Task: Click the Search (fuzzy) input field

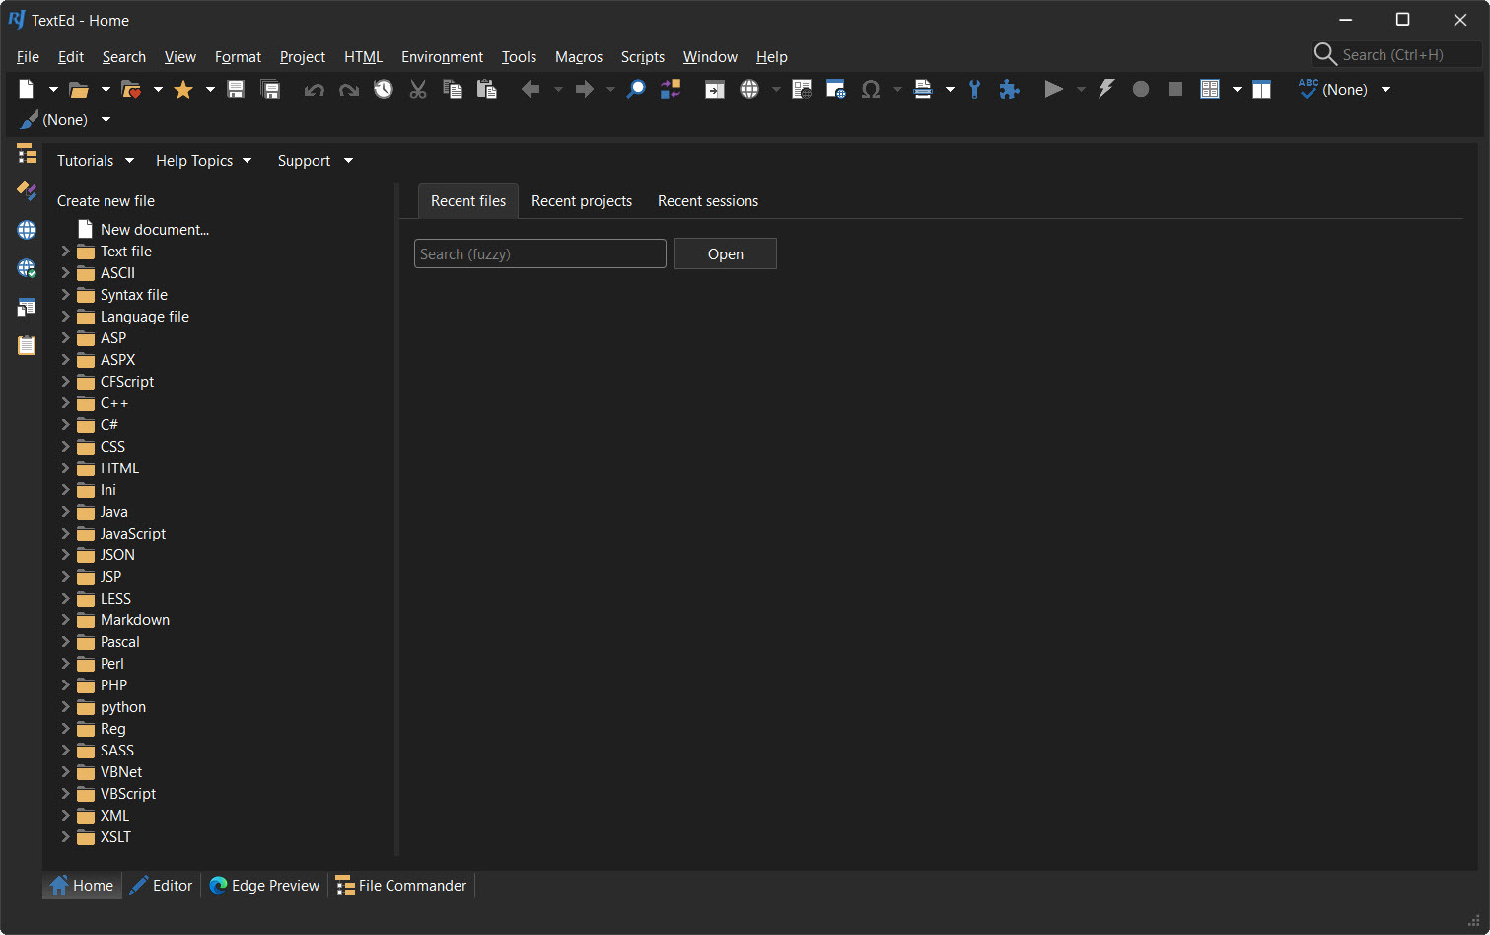Action: (x=539, y=254)
